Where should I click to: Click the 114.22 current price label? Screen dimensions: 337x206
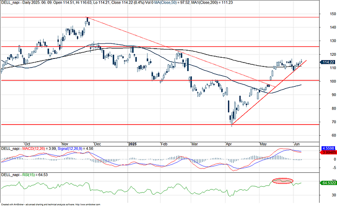tap(328, 62)
